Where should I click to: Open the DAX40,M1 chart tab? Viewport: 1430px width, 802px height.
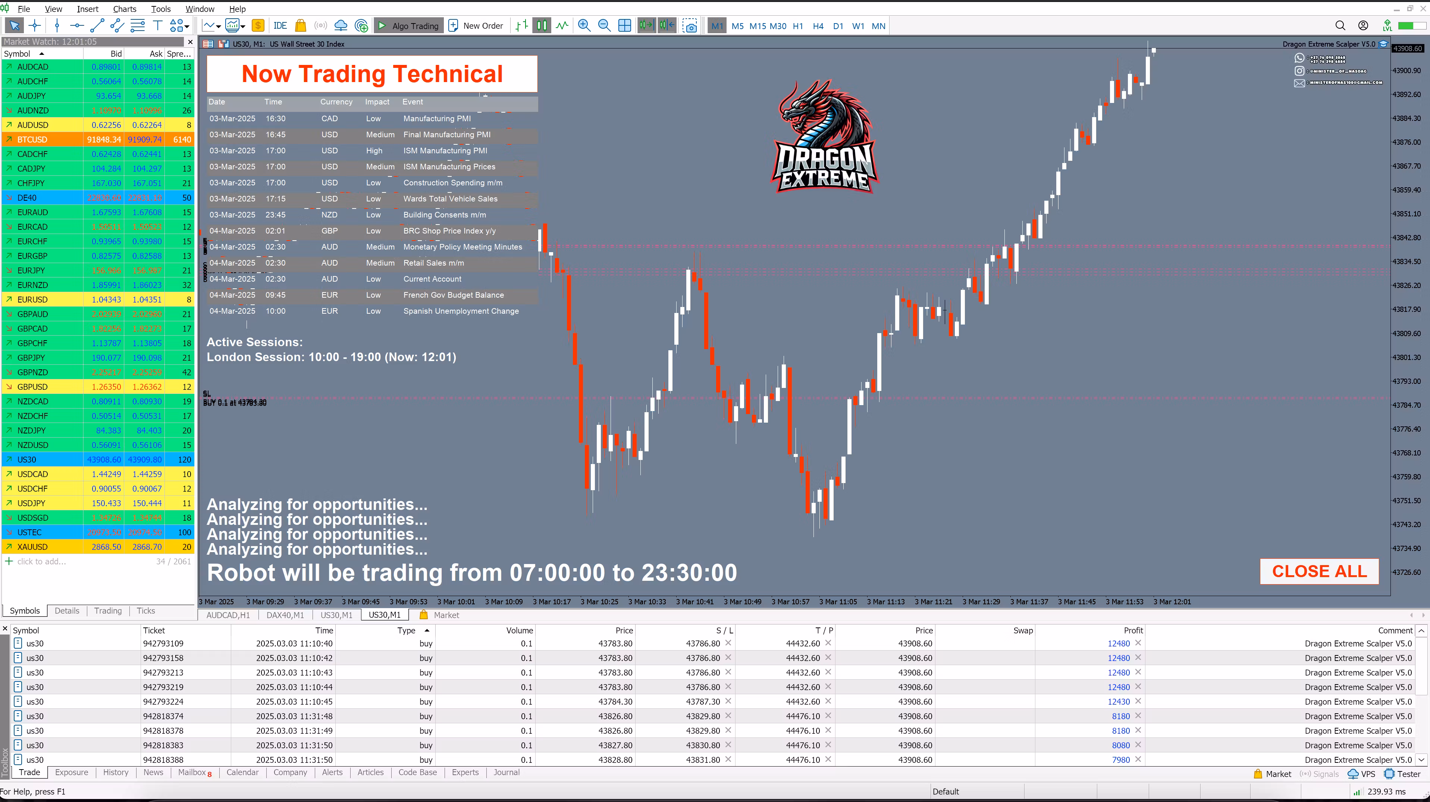[x=285, y=615]
